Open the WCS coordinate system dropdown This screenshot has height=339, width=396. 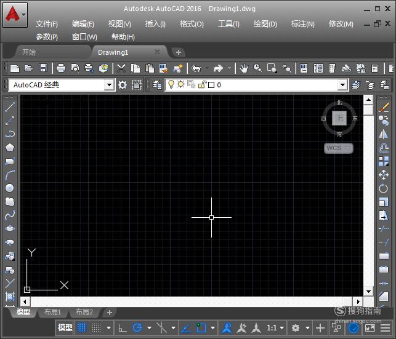[x=339, y=148]
